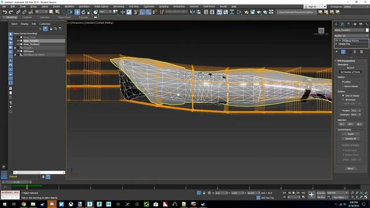The width and height of the screenshot is (370, 208).
Task: Open the Modifiers menu
Action: [x=69, y=6]
